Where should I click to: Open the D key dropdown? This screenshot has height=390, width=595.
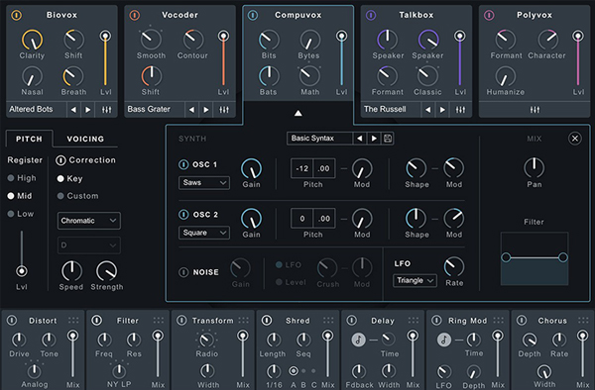[89, 245]
